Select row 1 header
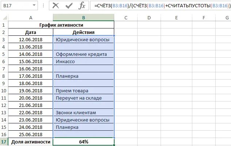 click(4, 25)
